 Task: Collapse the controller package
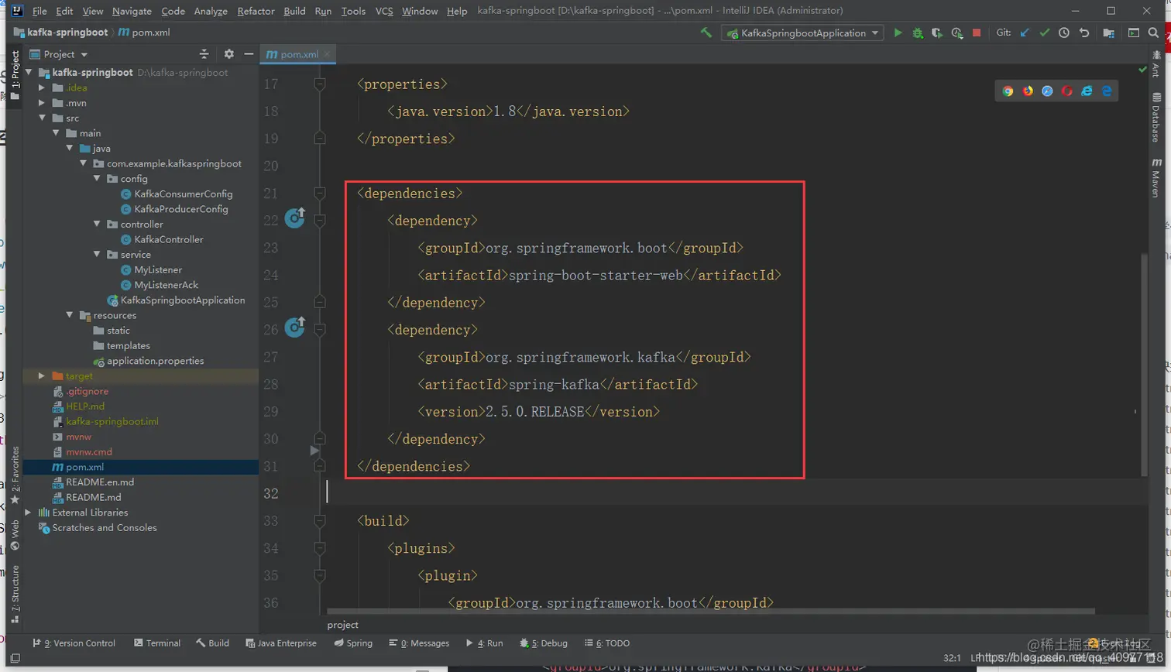click(97, 225)
